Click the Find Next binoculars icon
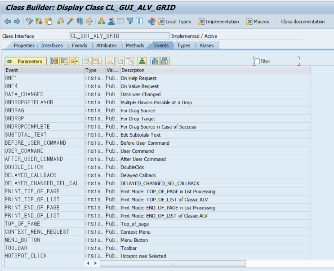The height and width of the screenshot is (271, 334). click(x=165, y=61)
